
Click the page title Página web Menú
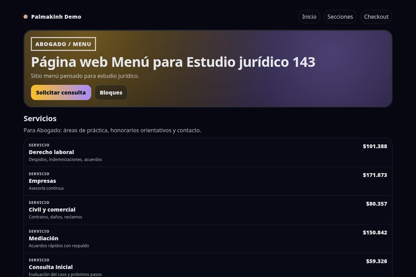coord(173,62)
